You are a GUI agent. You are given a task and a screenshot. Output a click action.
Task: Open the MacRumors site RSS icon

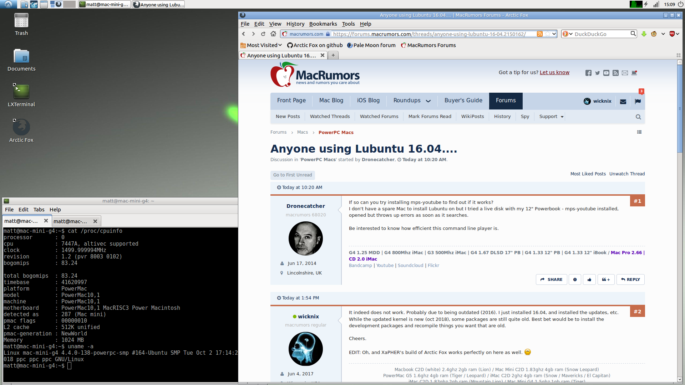[615, 73]
